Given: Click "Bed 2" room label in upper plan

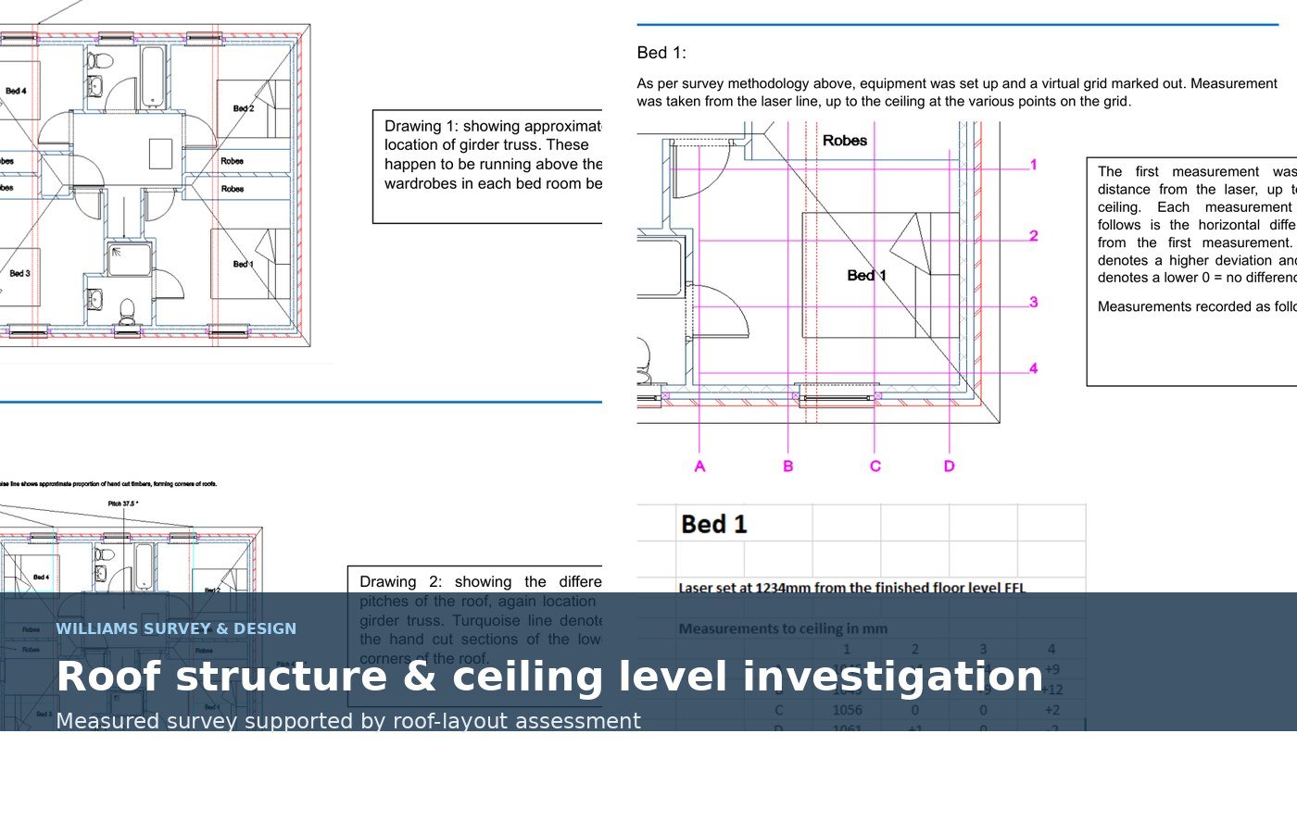Looking at the screenshot, I should coord(244,108).
